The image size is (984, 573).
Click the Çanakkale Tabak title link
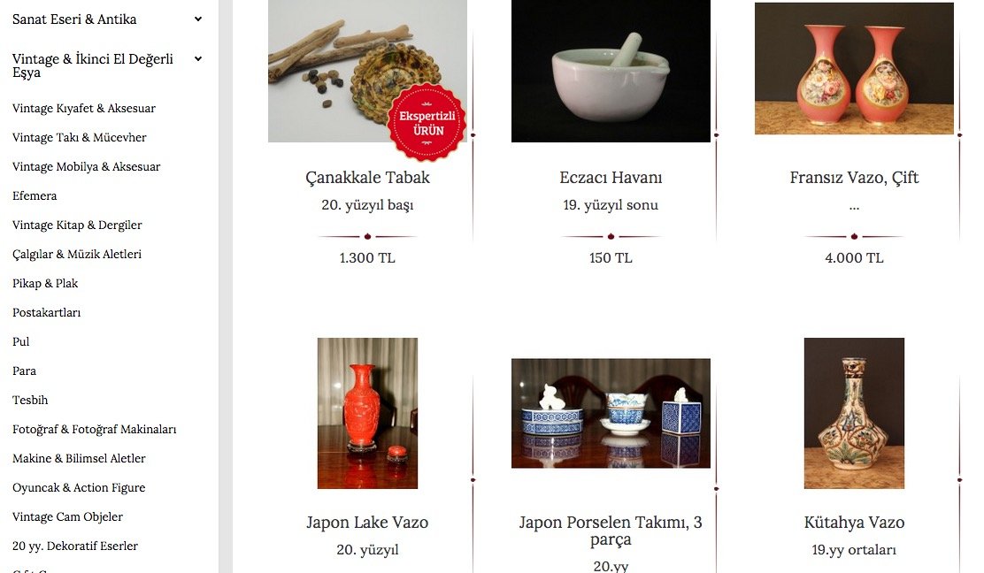[x=368, y=178]
